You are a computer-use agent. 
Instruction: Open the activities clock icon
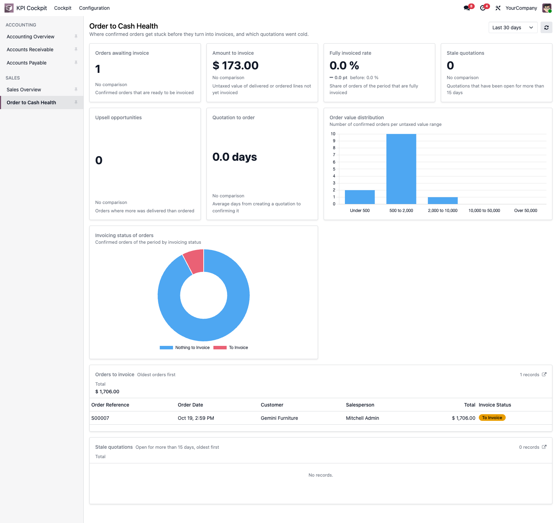(x=483, y=8)
